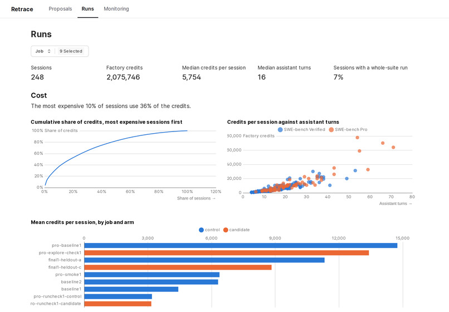This screenshot has width=449, height=312.
Task: Click the 'Sessions with a whole-suite run' label
Action: pos(370,67)
